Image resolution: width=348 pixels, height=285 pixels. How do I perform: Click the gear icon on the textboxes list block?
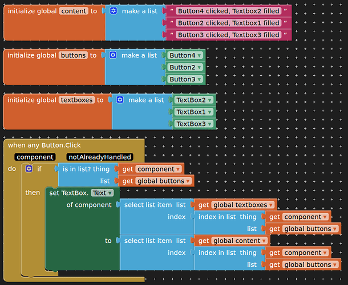(120, 100)
